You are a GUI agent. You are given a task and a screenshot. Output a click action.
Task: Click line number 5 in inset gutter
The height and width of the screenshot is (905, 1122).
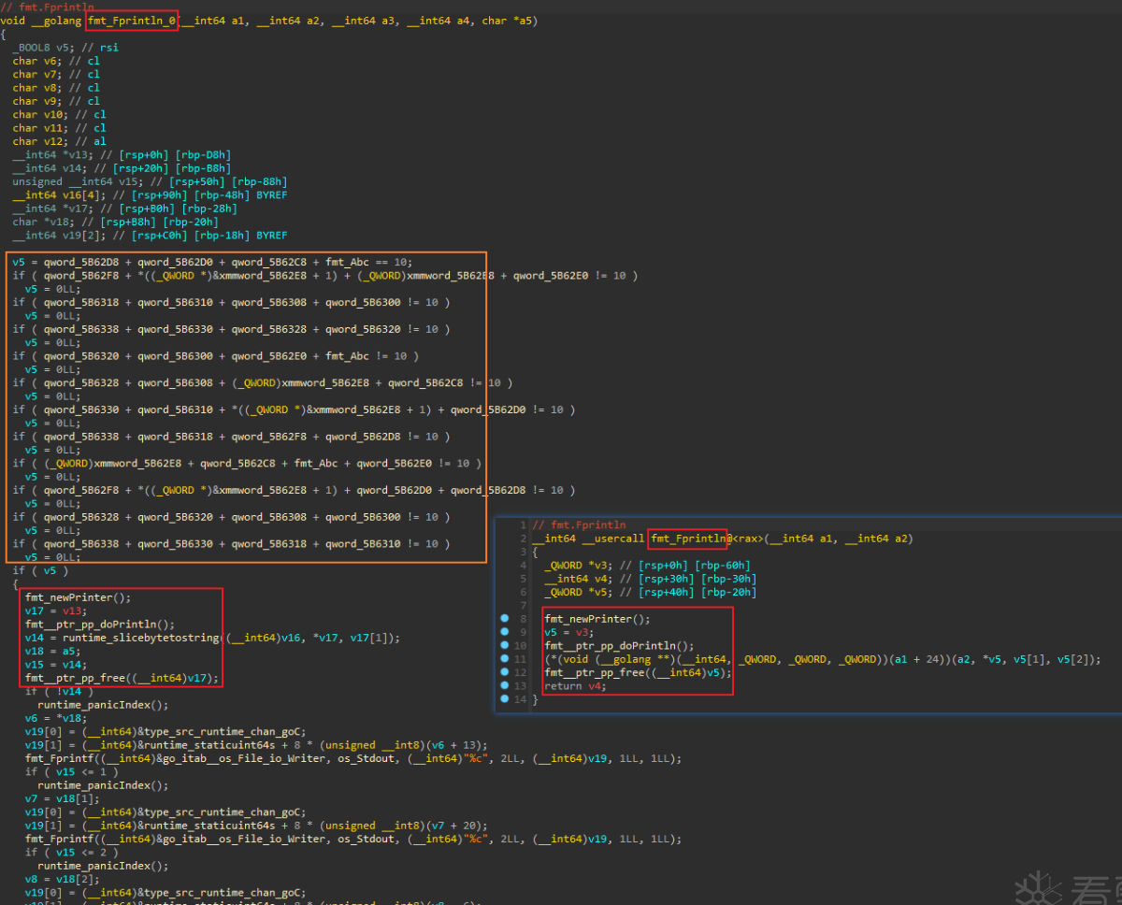[525, 579]
